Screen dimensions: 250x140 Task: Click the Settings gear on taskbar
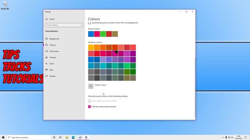point(86,137)
